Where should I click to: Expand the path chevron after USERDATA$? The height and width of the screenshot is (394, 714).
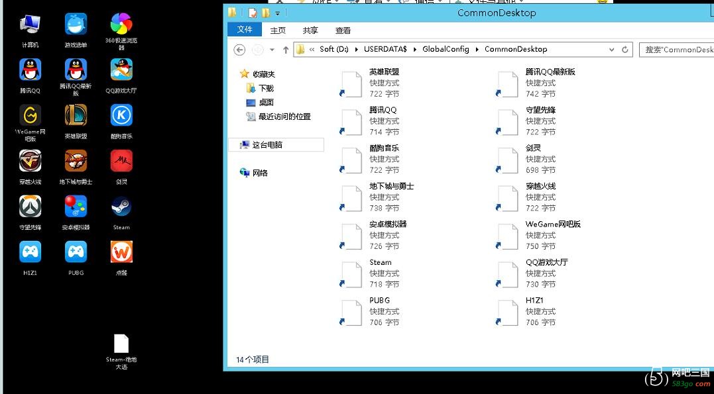pos(415,49)
